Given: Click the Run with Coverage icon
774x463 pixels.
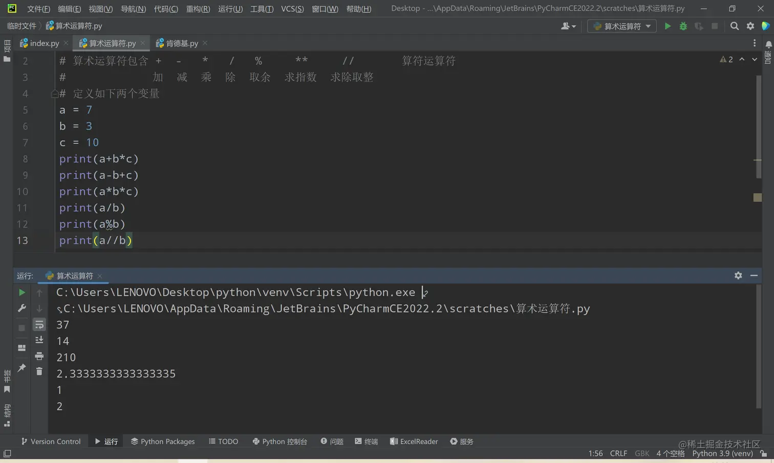Looking at the screenshot, I should tap(699, 26).
